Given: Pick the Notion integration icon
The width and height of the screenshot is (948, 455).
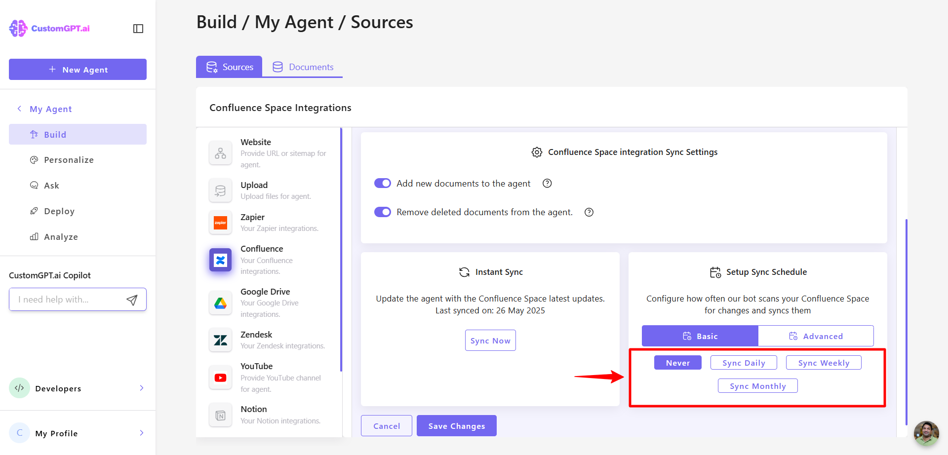Looking at the screenshot, I should pos(220,415).
